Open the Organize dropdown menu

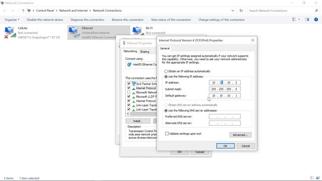click(12, 20)
